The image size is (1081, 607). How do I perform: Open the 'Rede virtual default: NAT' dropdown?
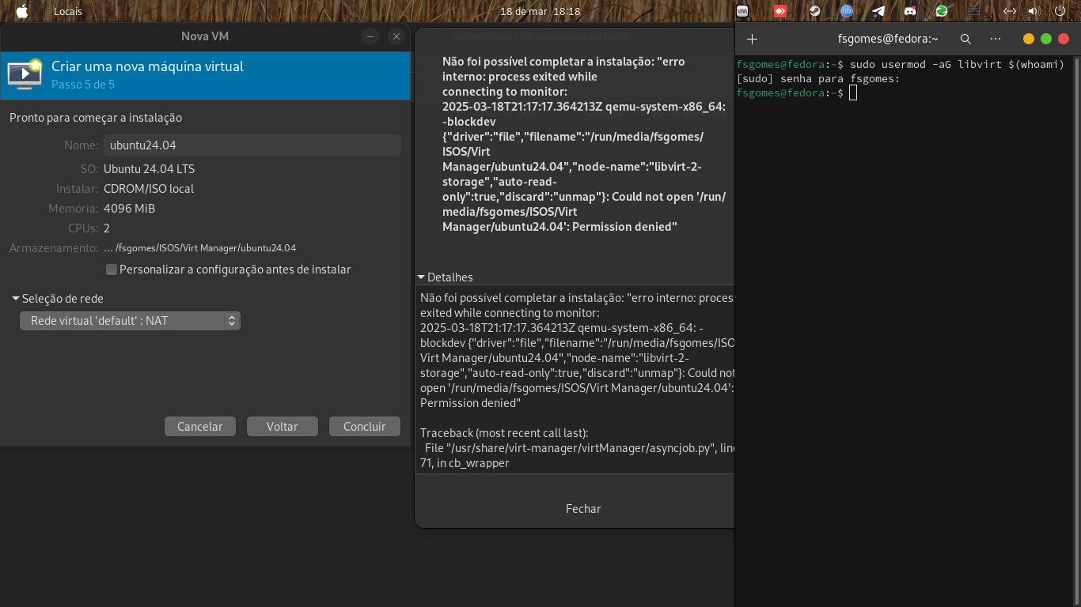pos(130,321)
